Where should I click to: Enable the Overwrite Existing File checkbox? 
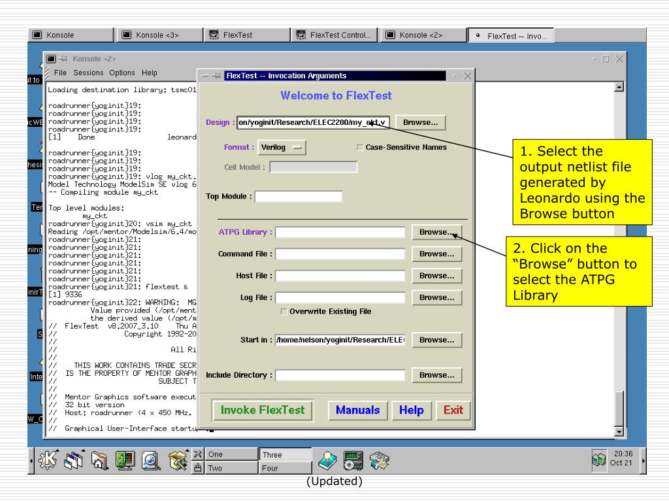[284, 312]
